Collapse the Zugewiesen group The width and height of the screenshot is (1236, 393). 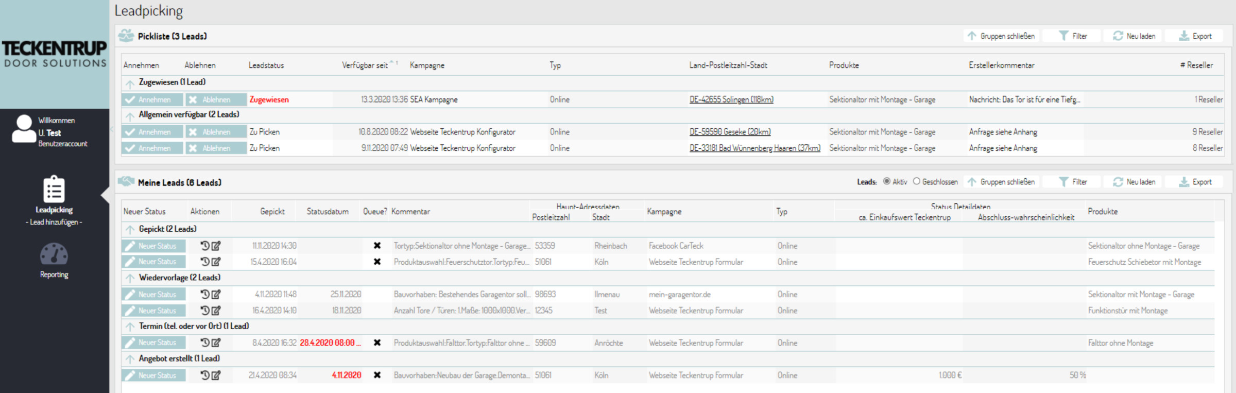point(130,83)
